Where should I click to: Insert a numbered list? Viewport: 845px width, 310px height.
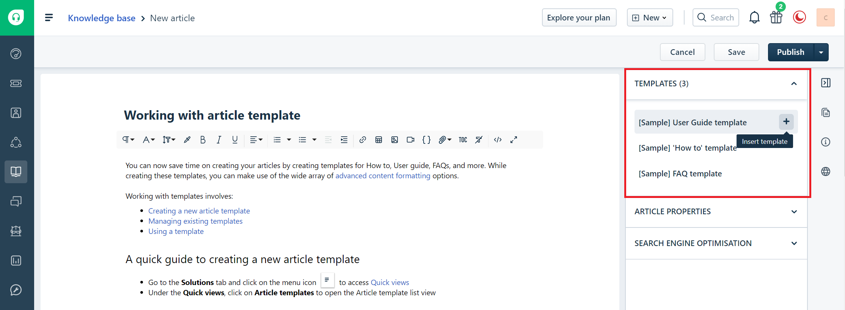[277, 140]
